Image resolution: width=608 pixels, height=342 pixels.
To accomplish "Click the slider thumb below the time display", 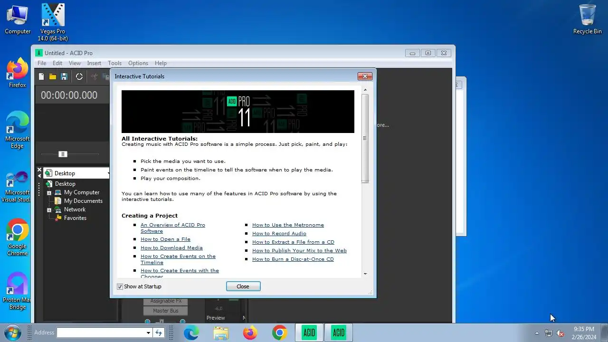I will point(63,154).
